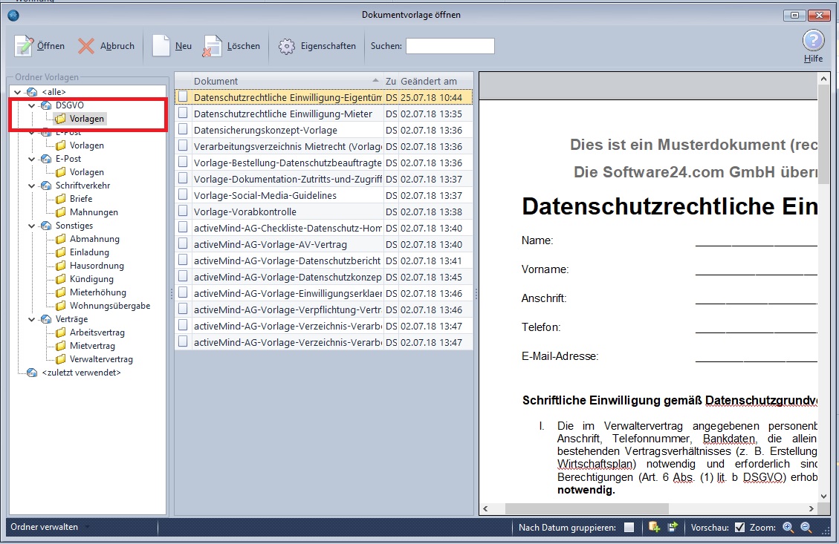The image size is (839, 544).
Task: Click the Kündigung folder icon
Action: [61, 279]
